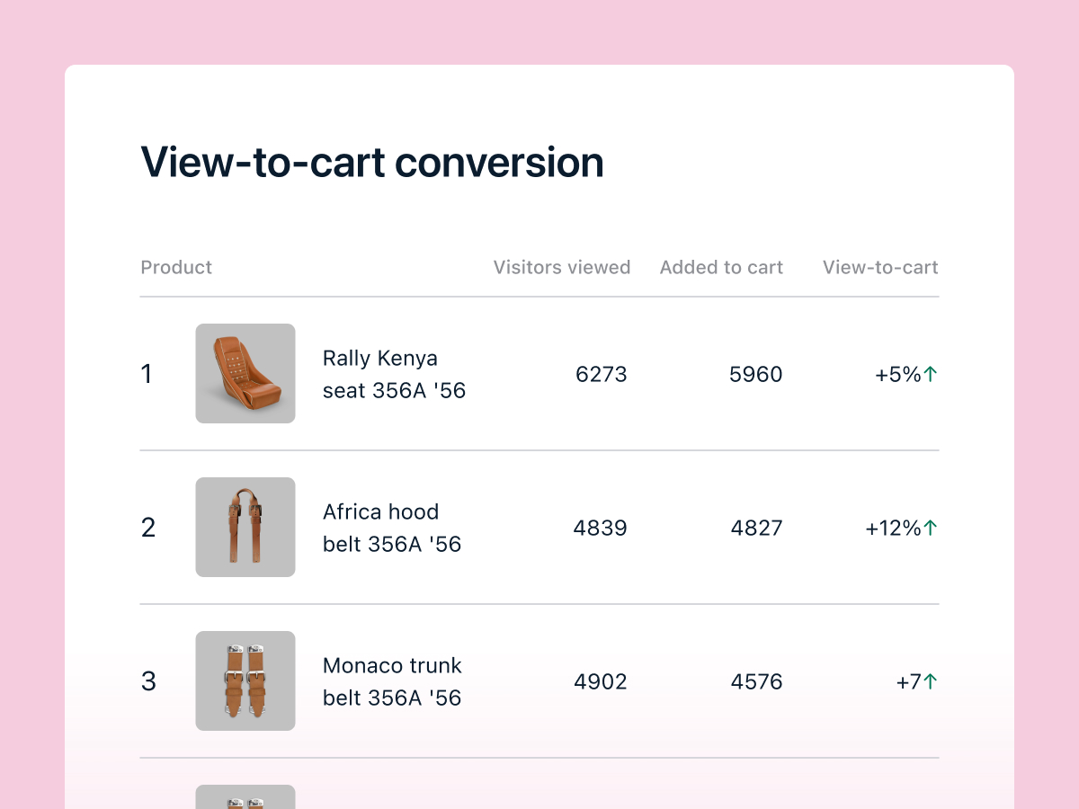Open the Africa hood belt 356A '56 link
1079x809 pixels.
pos(392,528)
